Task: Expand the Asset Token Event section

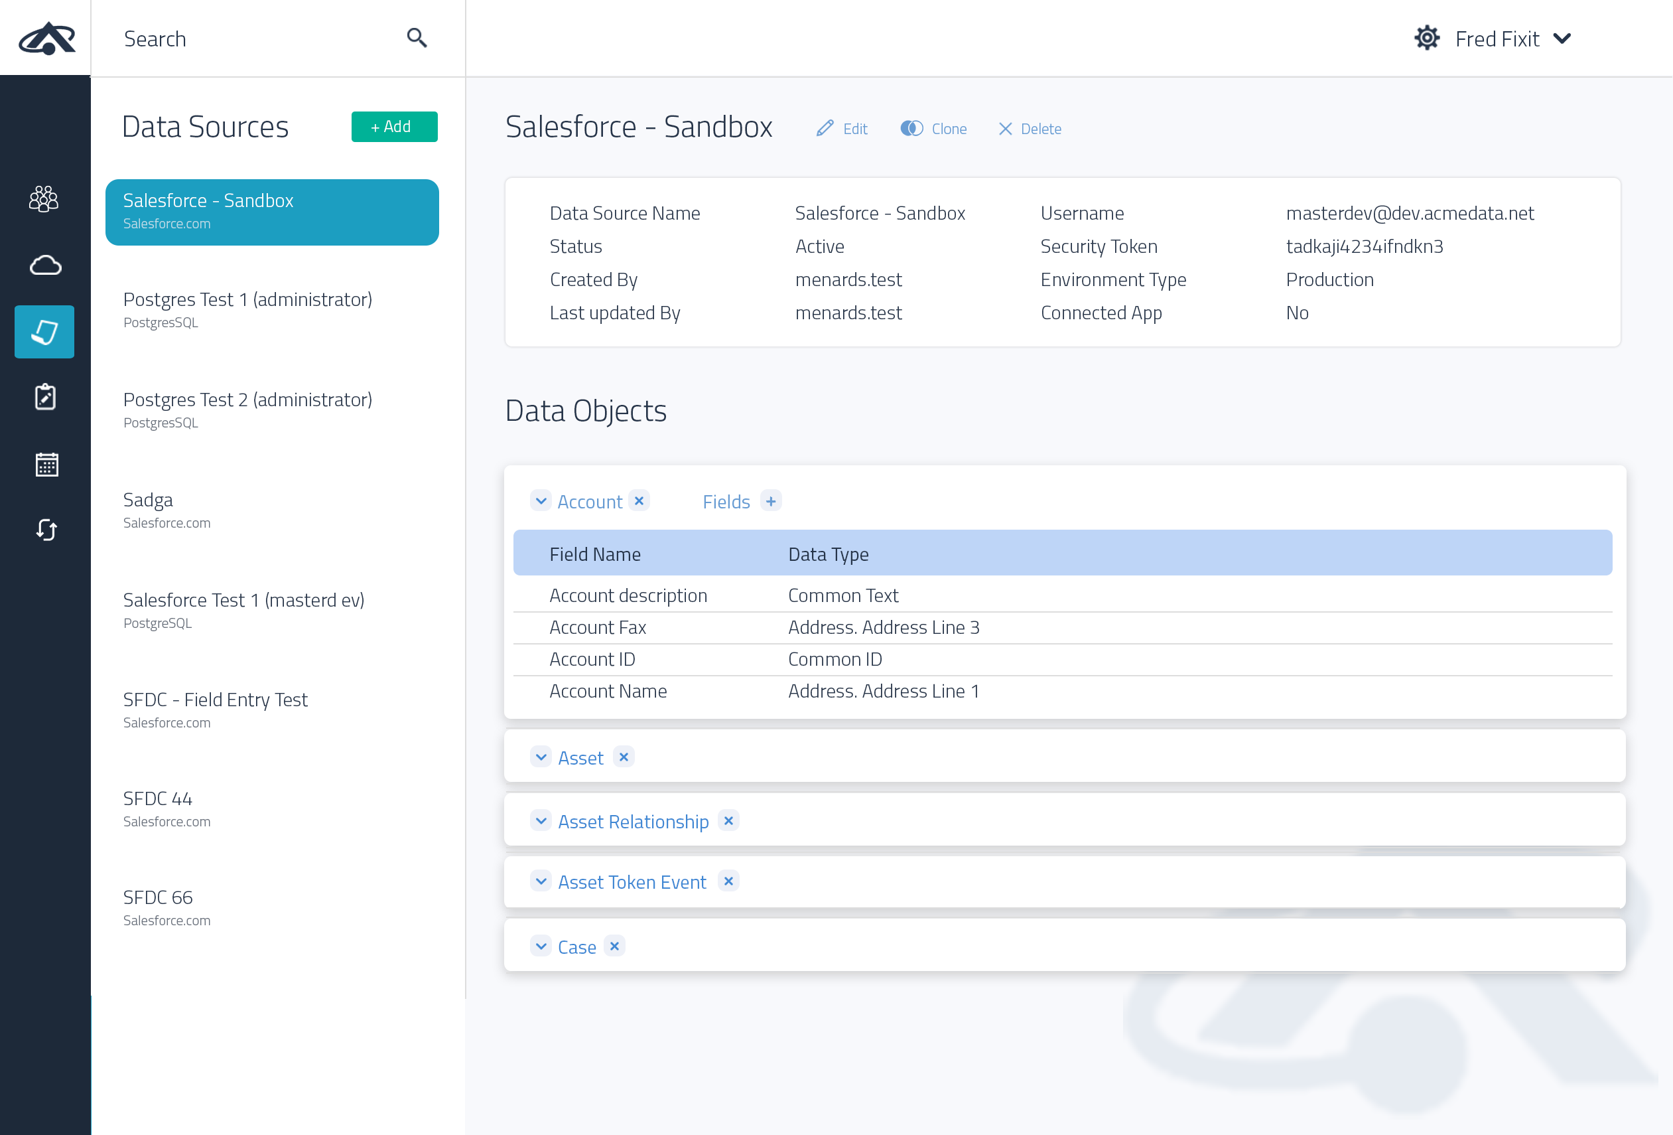Action: click(x=541, y=881)
